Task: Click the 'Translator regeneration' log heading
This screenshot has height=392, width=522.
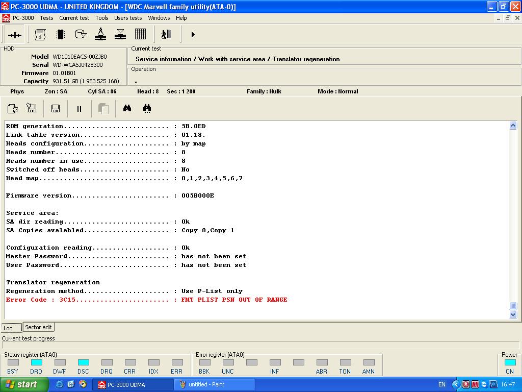Action: pos(53,282)
